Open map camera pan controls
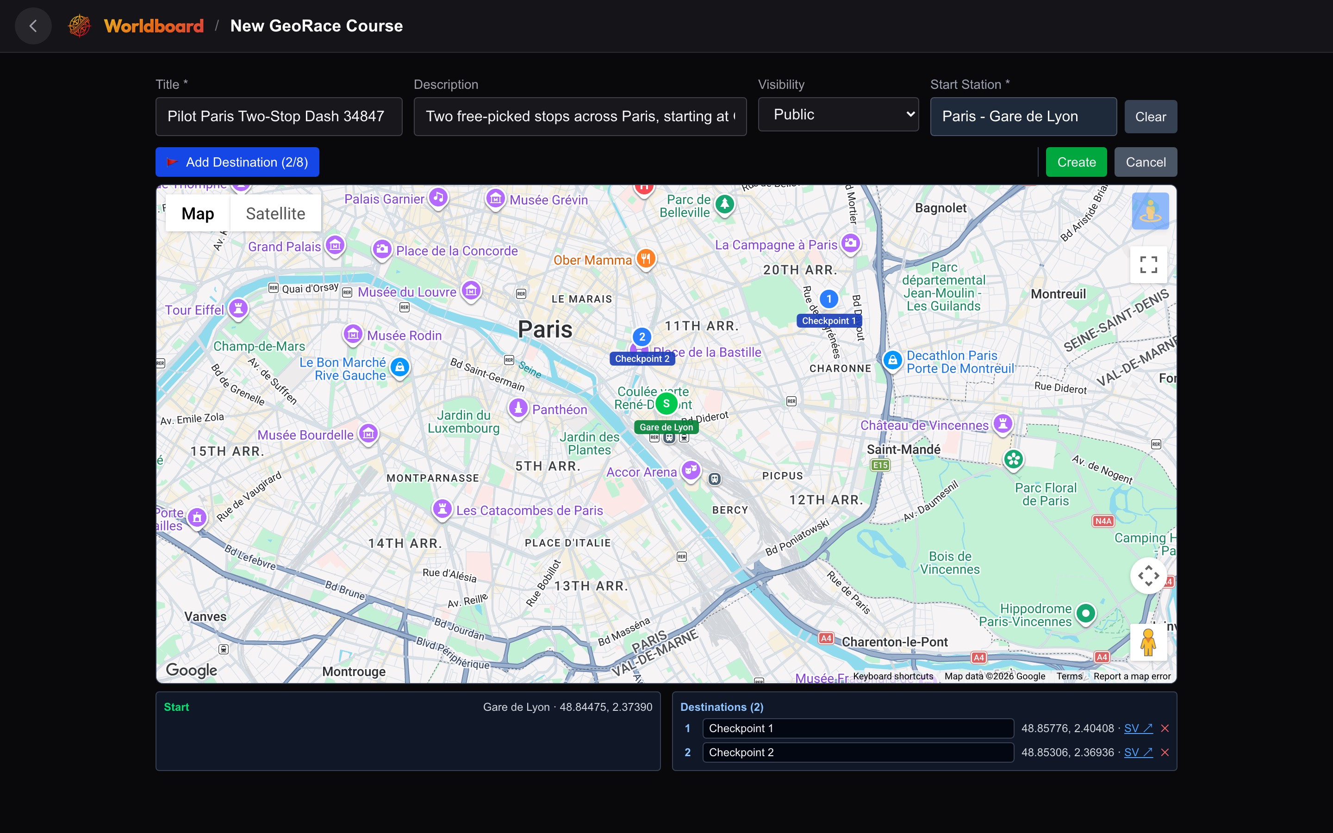Image resolution: width=1333 pixels, height=833 pixels. [1148, 576]
